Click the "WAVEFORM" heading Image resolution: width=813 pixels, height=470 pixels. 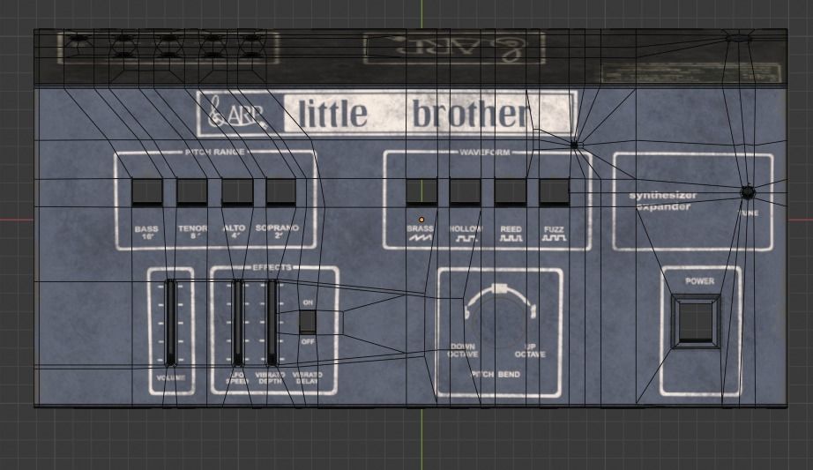[x=485, y=152]
